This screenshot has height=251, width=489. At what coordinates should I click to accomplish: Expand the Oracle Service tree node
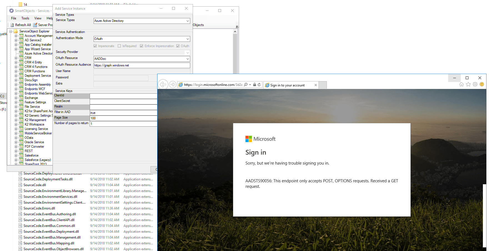16,142
